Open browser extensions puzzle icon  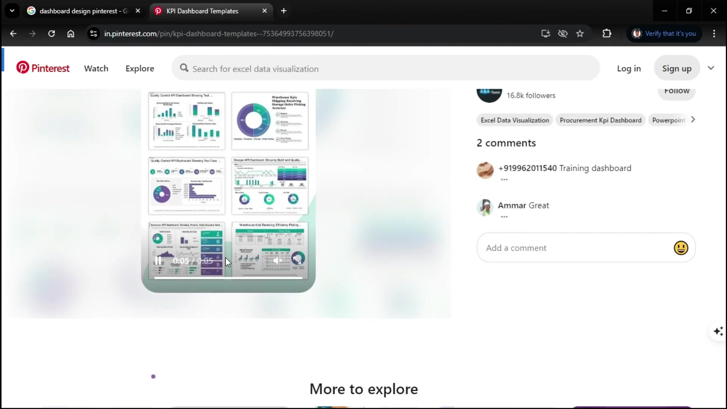click(x=607, y=34)
